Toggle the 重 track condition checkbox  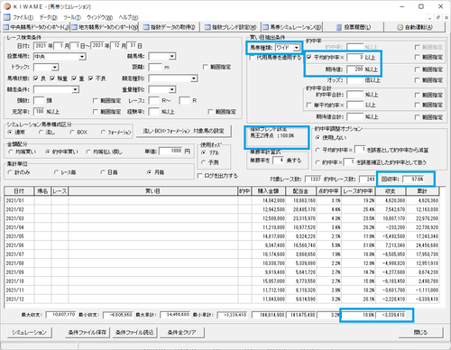(74, 78)
